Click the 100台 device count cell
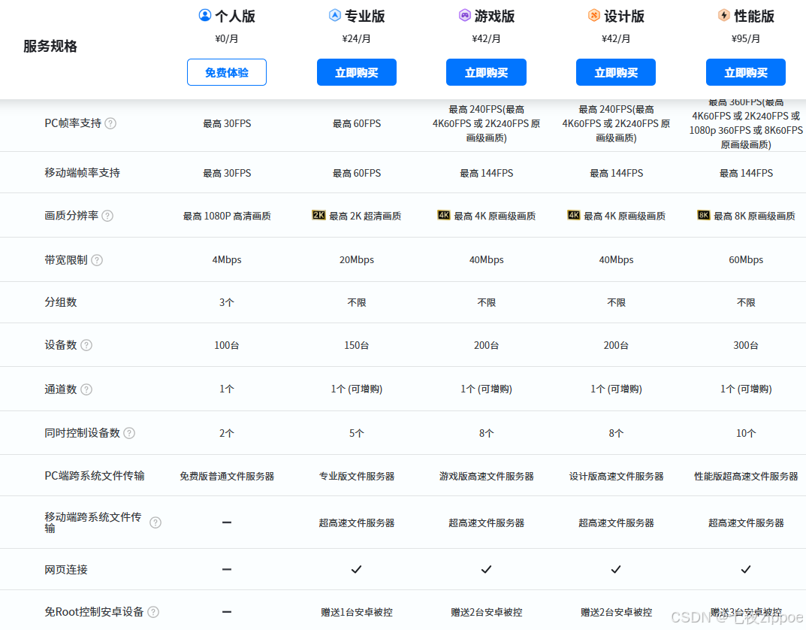 coord(227,346)
